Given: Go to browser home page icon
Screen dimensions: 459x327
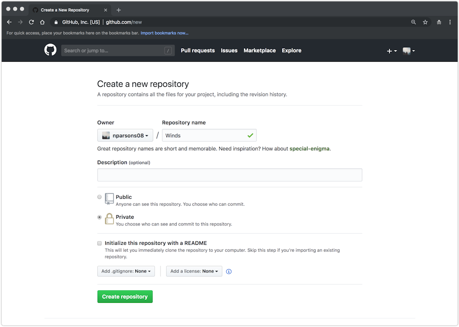Looking at the screenshot, I should pos(42,22).
